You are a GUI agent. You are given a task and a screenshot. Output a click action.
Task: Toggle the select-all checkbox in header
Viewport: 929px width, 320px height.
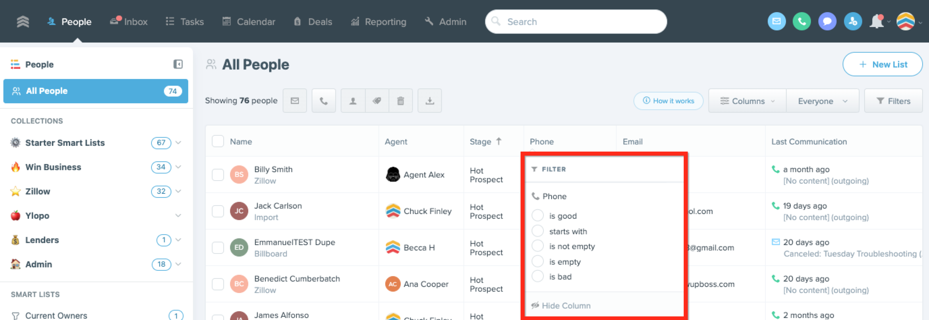218,141
